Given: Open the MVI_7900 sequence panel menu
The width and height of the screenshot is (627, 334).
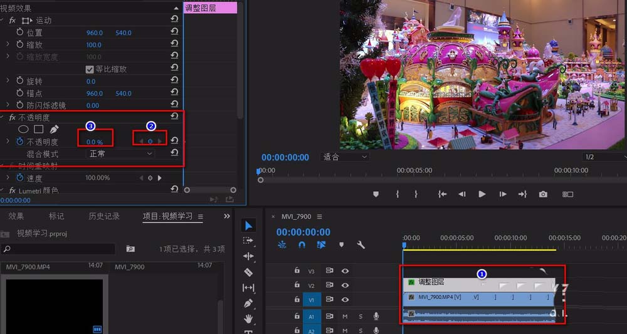Looking at the screenshot, I should pos(319,217).
